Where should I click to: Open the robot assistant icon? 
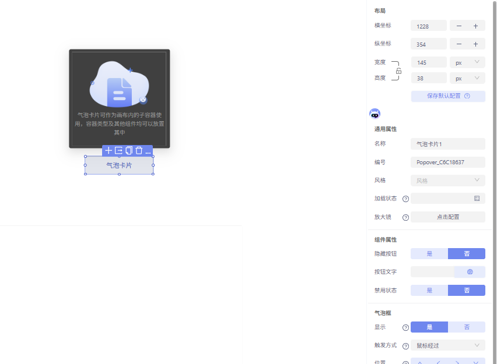[374, 114]
